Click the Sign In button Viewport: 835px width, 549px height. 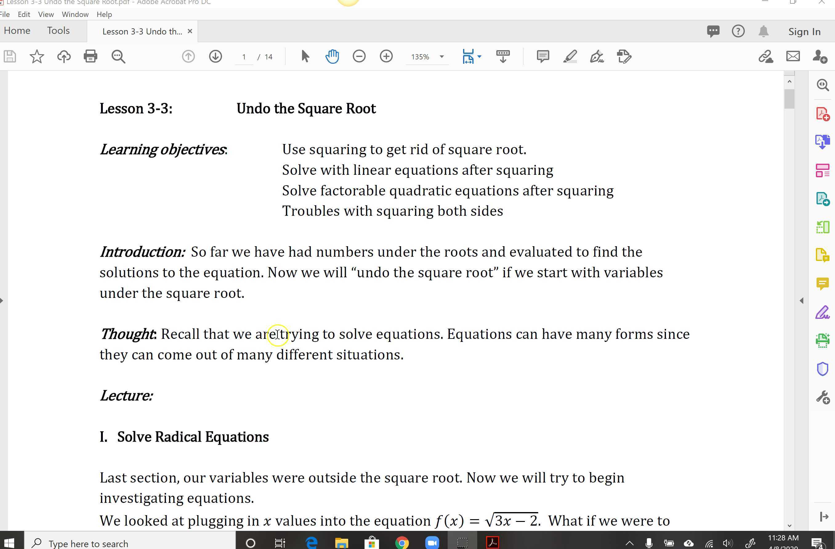pos(804,31)
